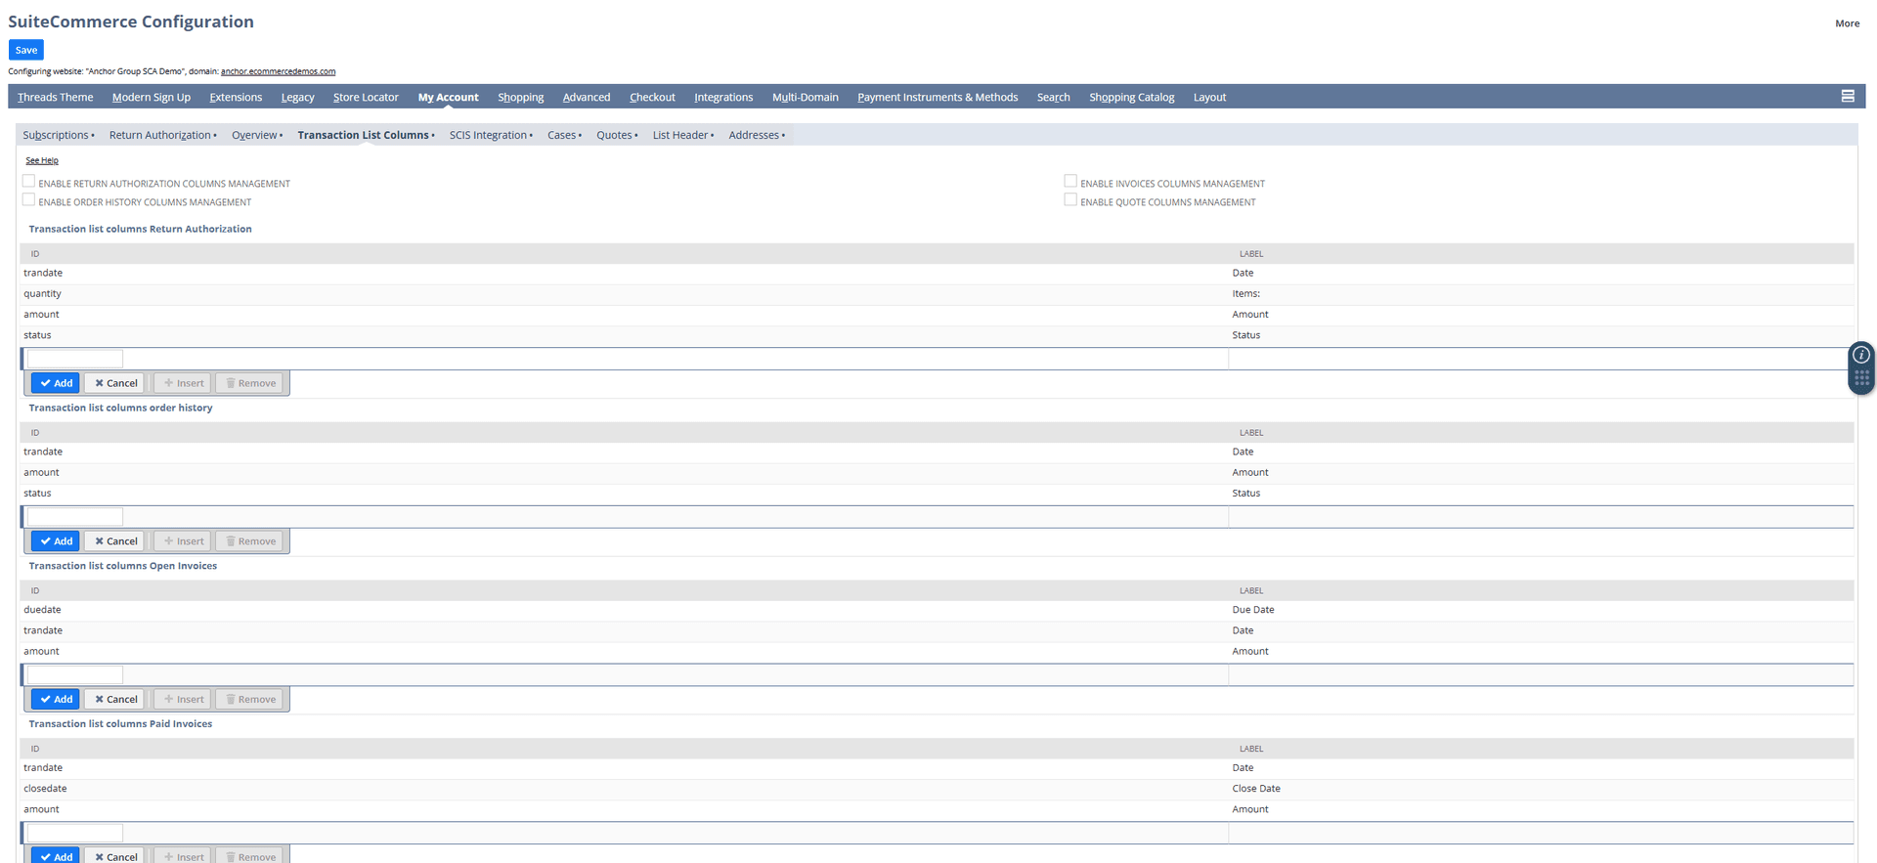Focus new ID field in Open Invoices

click(74, 674)
